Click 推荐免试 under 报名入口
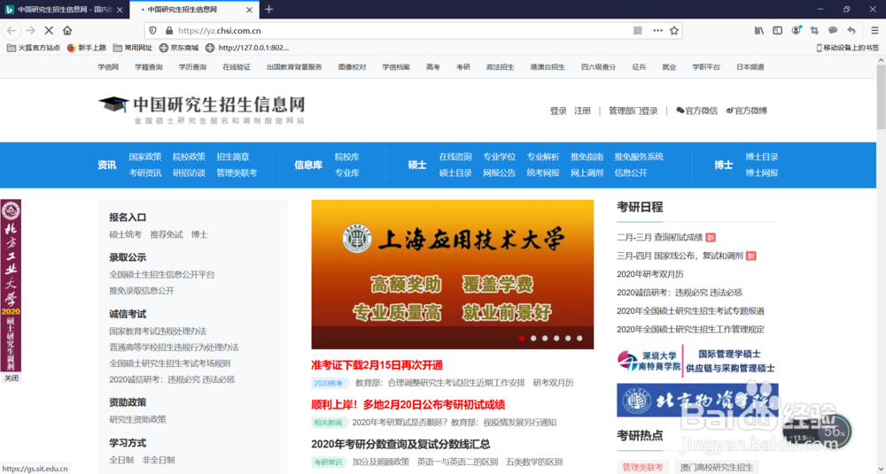This screenshot has width=886, height=474. 167,234
